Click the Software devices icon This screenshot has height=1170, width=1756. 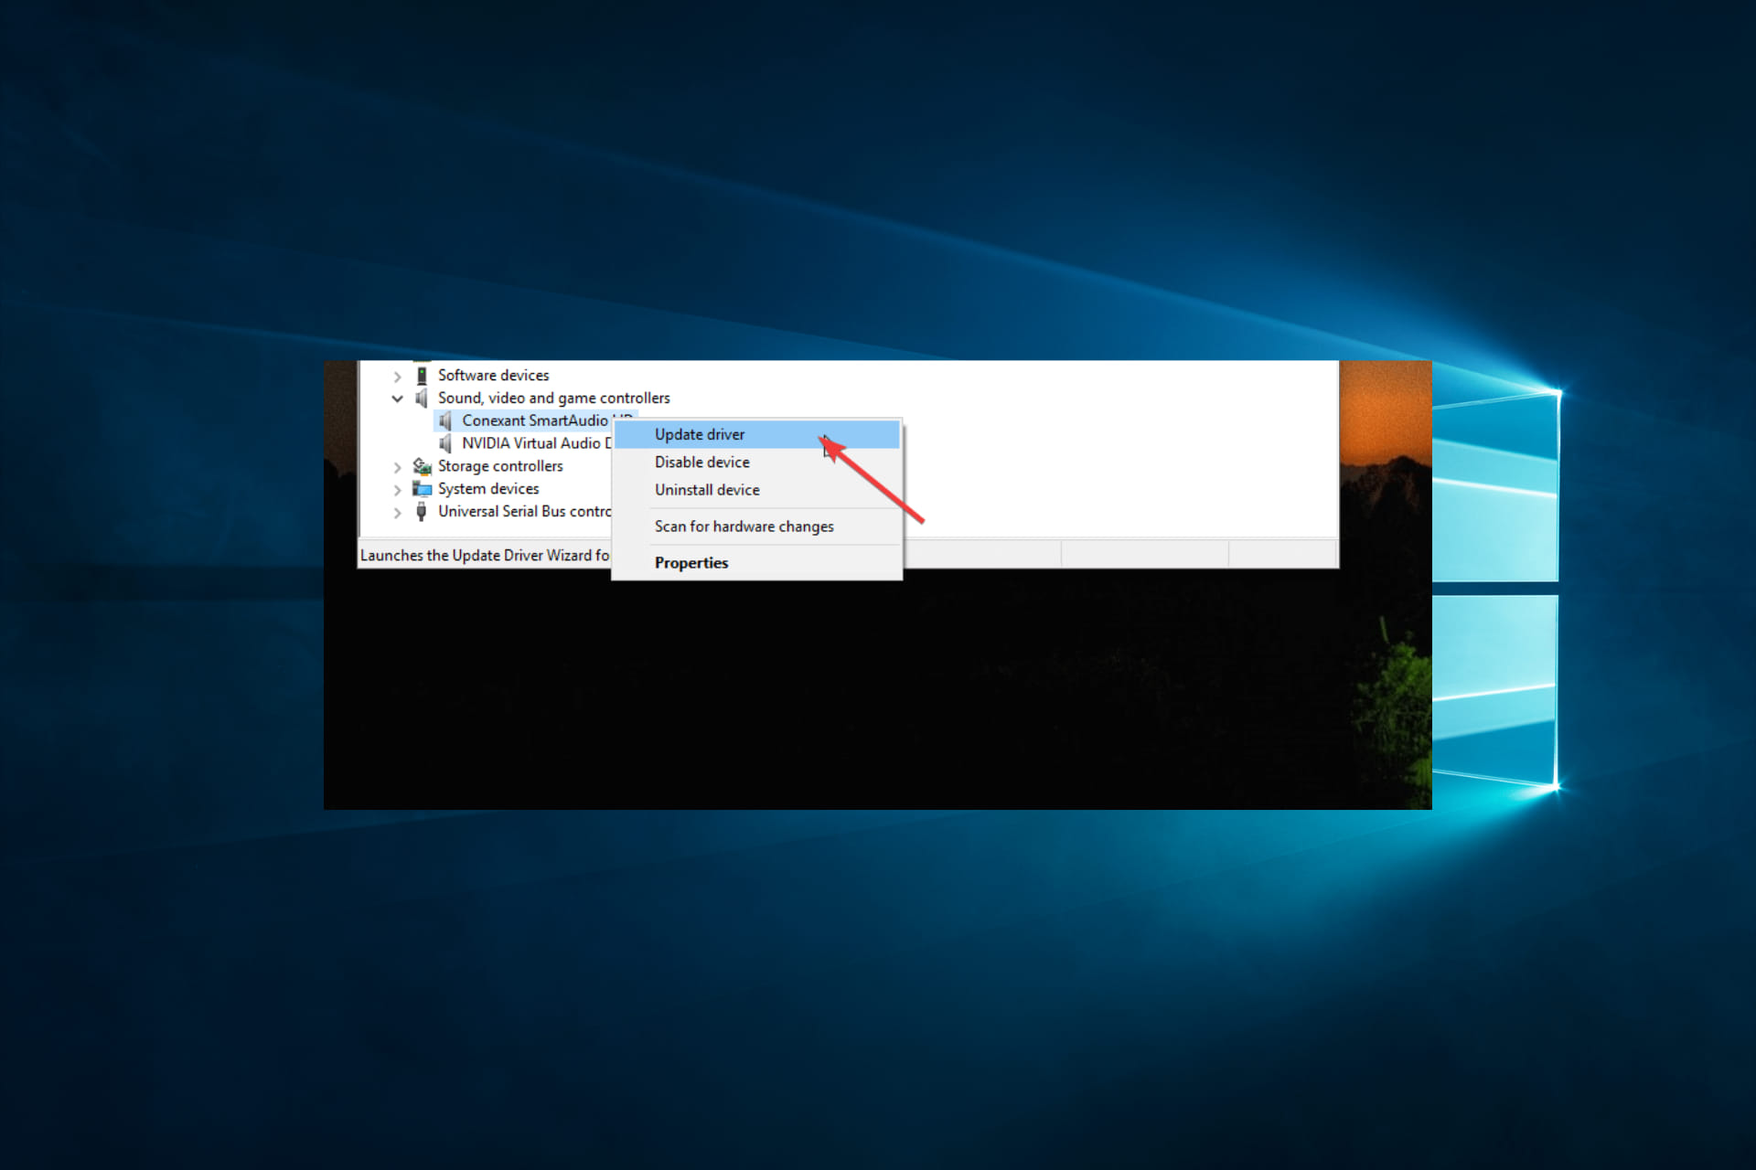[422, 376]
